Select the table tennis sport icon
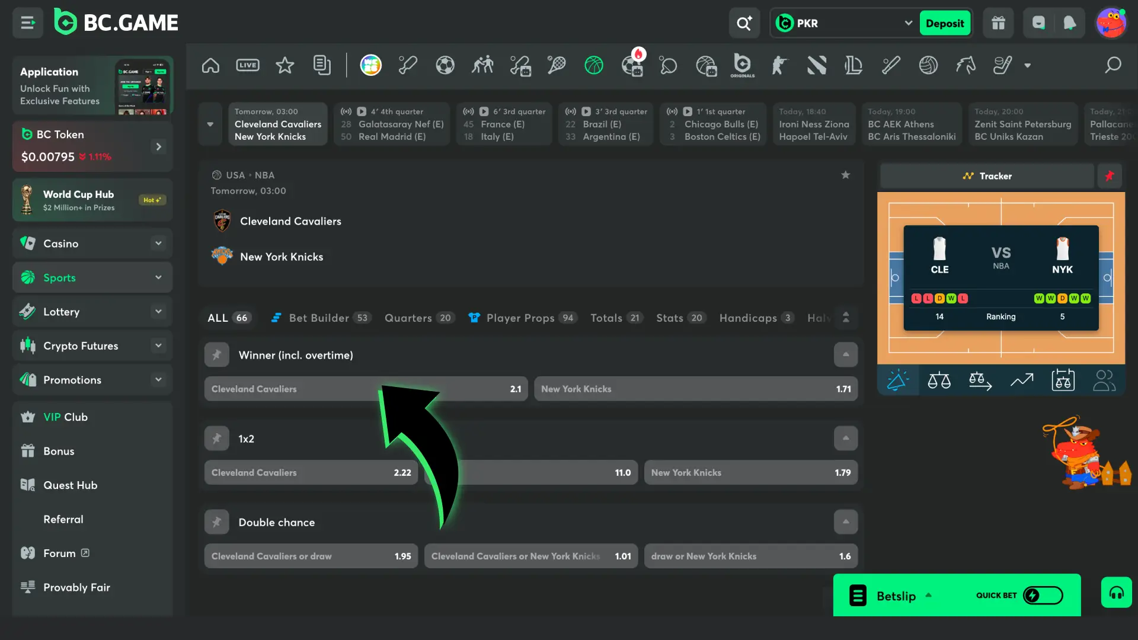Image resolution: width=1138 pixels, height=640 pixels. click(x=668, y=65)
